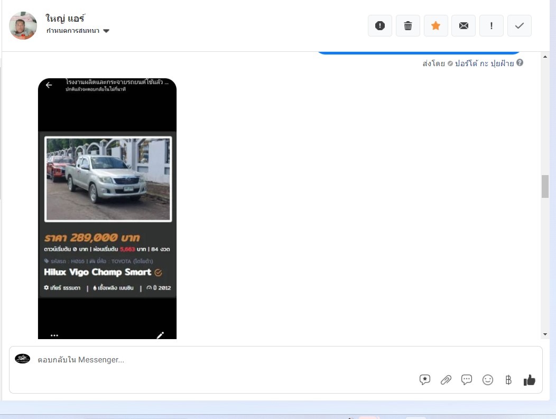The image size is (556, 419).
Task: Open the emoji picker smiley icon
Action: click(x=488, y=380)
